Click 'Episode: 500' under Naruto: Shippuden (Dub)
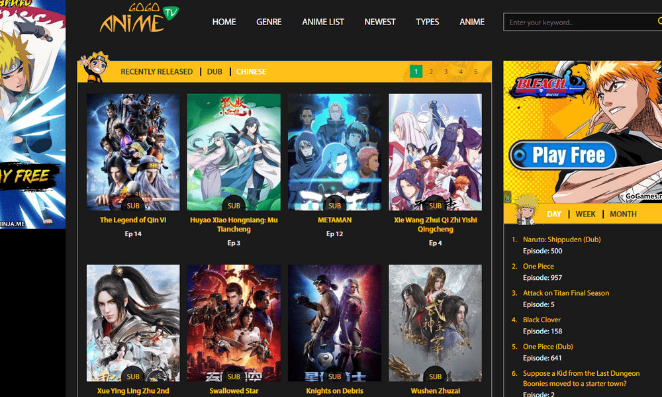 pos(543,251)
